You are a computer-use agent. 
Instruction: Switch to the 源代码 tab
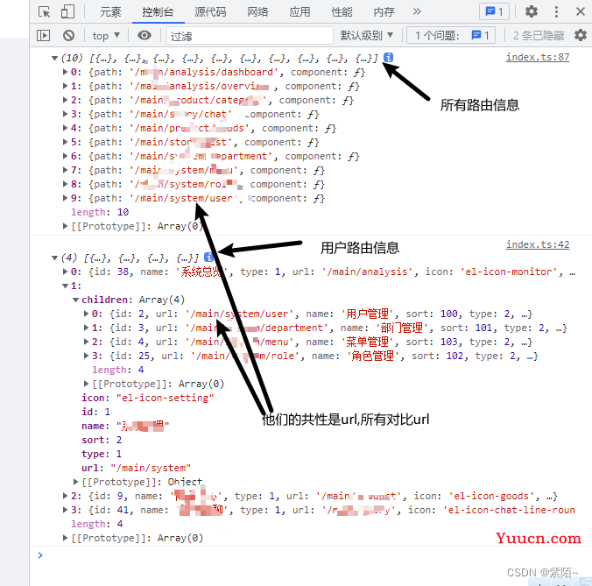pos(210,11)
